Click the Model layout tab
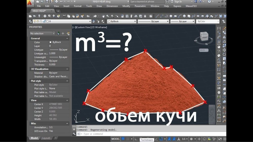 [x=34, y=138]
